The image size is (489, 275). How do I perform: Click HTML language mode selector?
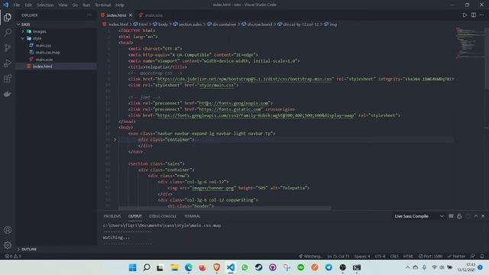click(x=408, y=257)
